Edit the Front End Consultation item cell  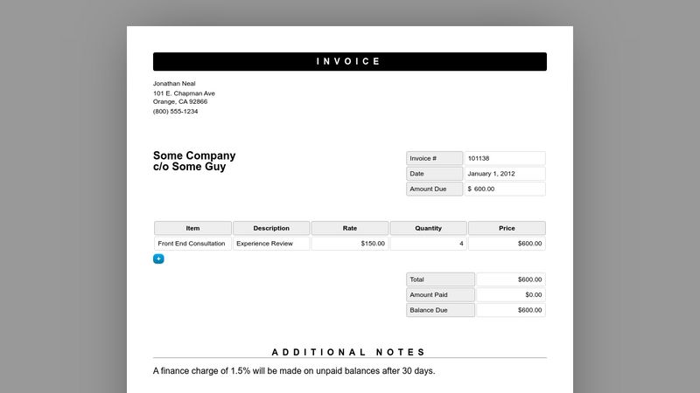pyautogui.click(x=192, y=244)
